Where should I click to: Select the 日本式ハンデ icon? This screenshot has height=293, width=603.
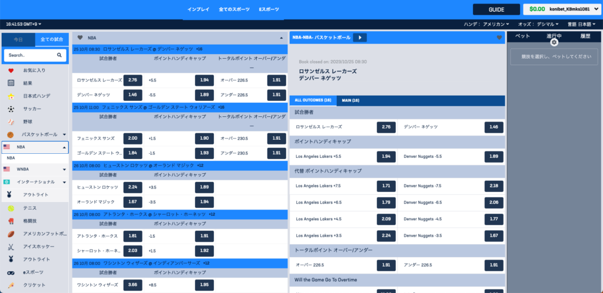11,96
